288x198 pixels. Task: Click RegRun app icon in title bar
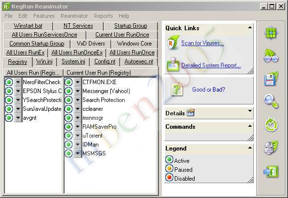coord(6,6)
